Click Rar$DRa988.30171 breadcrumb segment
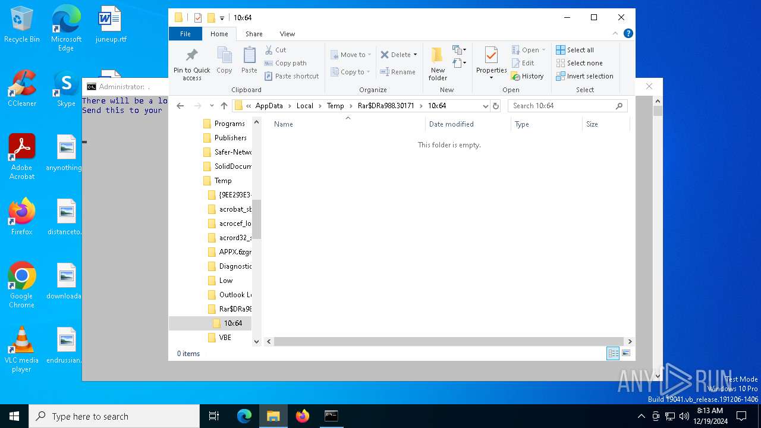 pos(386,106)
